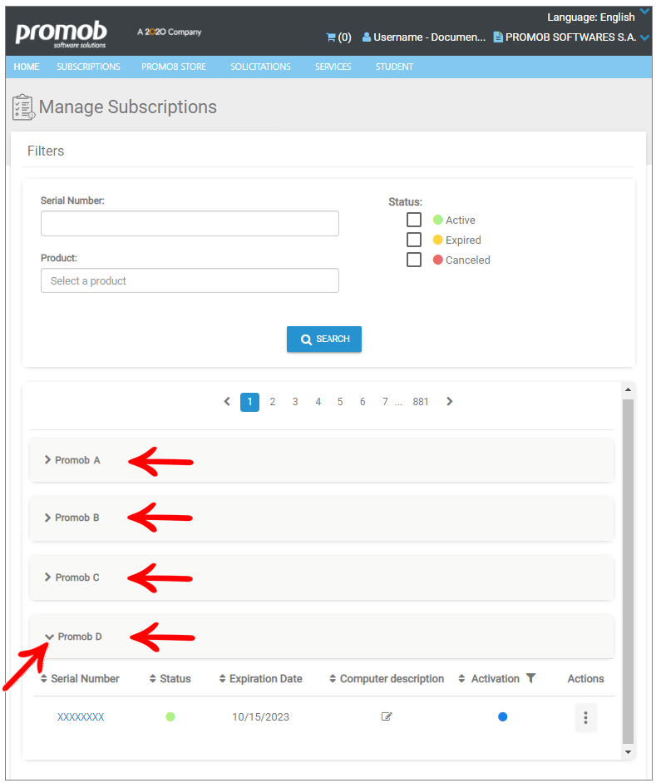The image size is (656, 783).
Task: Click the user profile icon beside Username
Action: tap(366, 37)
